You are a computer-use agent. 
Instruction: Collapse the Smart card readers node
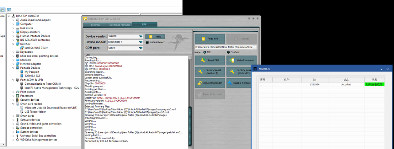(x=13, y=104)
